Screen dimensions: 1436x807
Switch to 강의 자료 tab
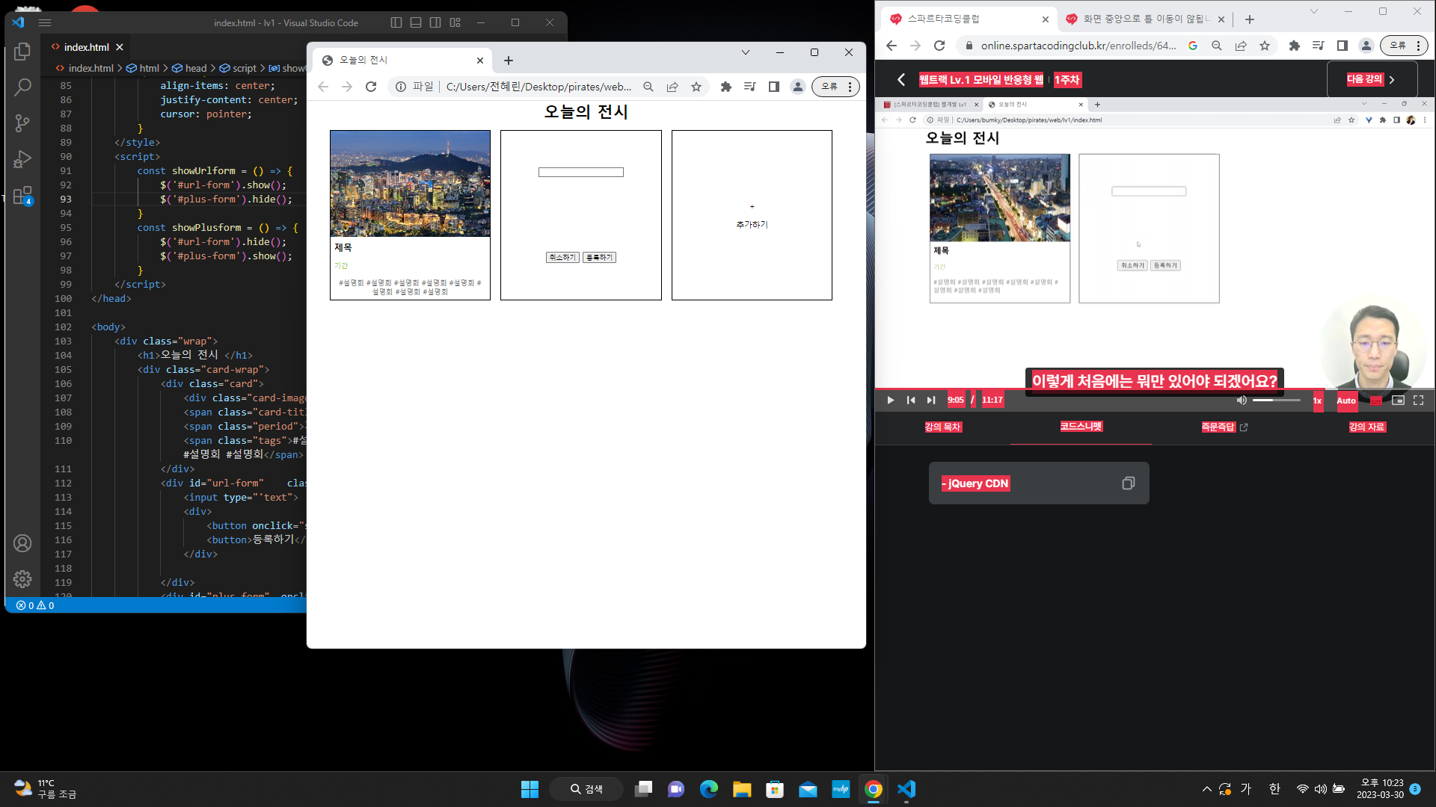pos(1367,427)
